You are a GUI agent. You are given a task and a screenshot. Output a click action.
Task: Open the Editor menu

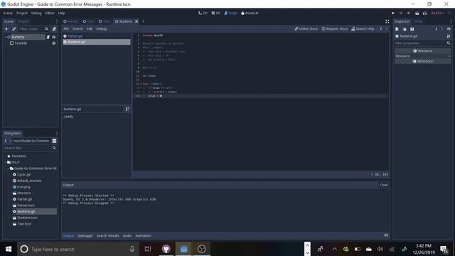(x=50, y=13)
